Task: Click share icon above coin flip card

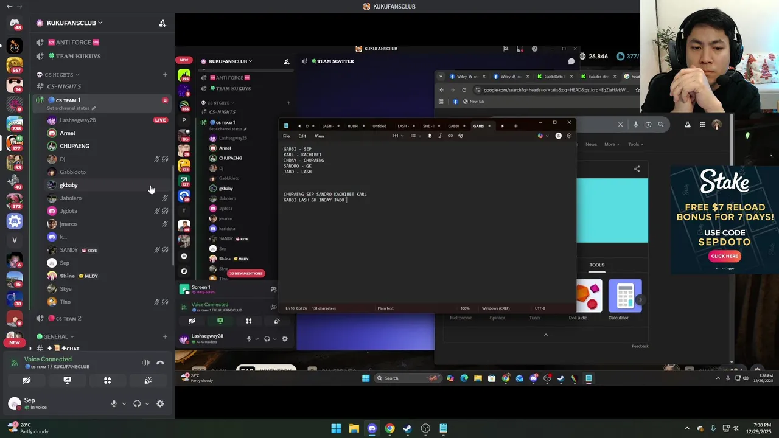Action: click(x=637, y=169)
